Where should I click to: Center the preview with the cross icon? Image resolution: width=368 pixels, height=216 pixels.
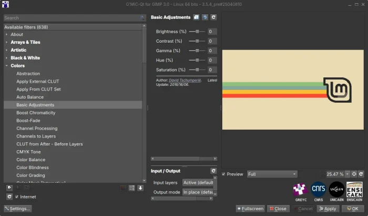click(354, 174)
